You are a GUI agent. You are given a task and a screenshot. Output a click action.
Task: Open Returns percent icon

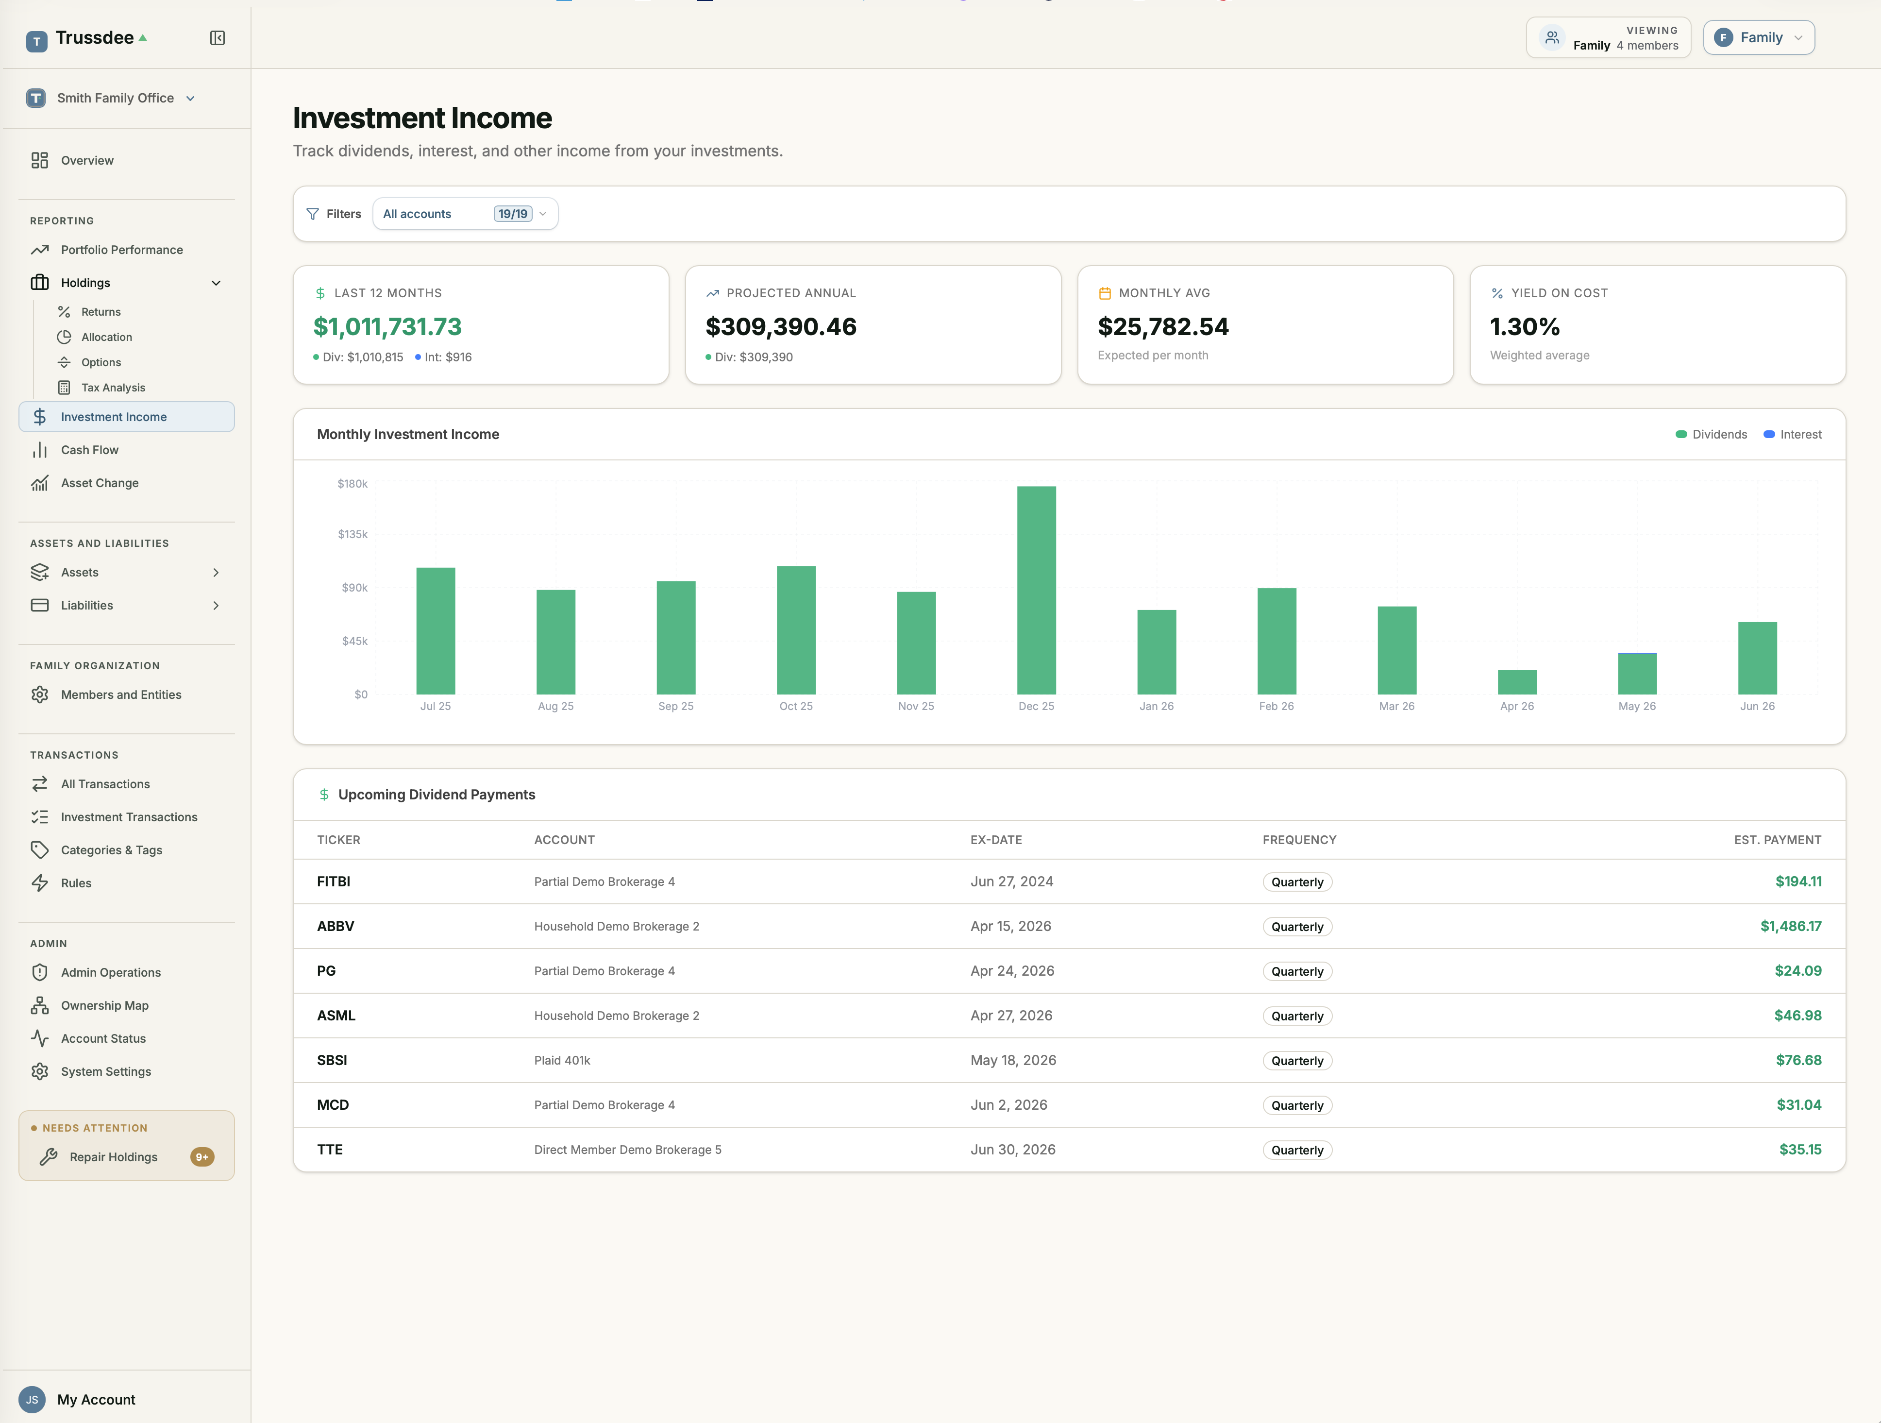point(64,312)
